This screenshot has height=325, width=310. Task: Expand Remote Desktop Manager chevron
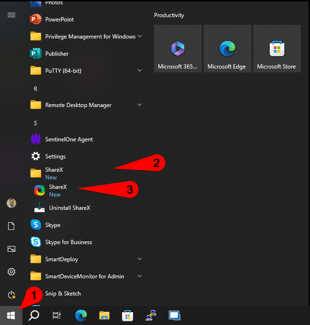pyautogui.click(x=140, y=105)
